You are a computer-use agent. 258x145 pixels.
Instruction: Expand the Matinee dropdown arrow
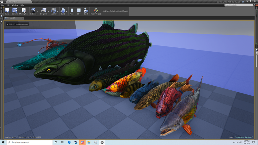(58, 11)
